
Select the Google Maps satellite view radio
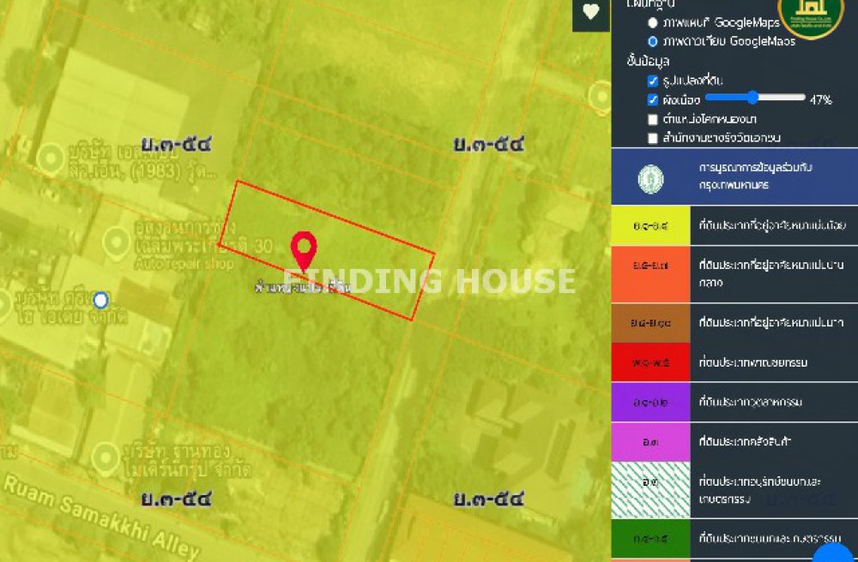pyautogui.click(x=653, y=41)
